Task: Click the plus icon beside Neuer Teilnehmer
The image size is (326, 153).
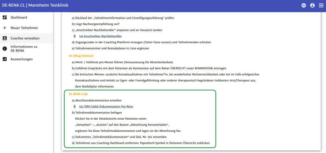Action: tap(5, 28)
